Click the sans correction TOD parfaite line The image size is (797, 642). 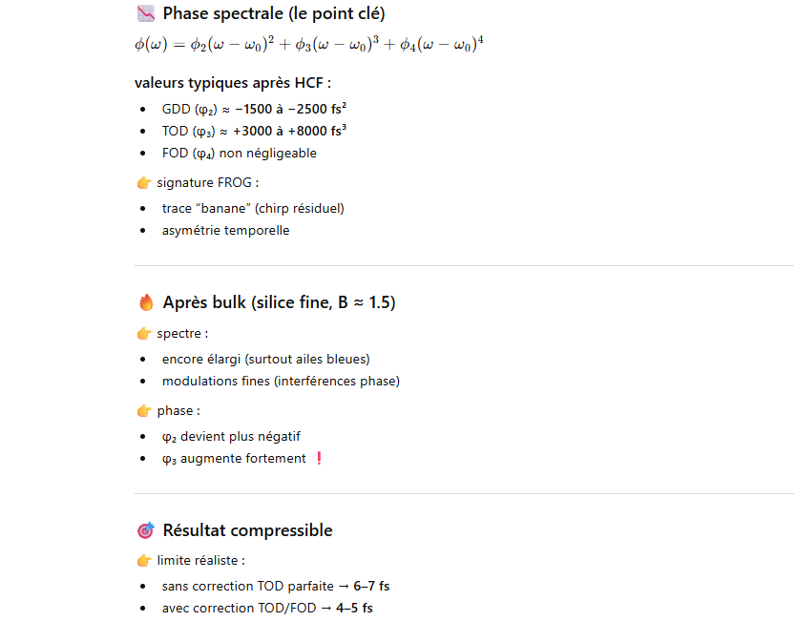275,586
